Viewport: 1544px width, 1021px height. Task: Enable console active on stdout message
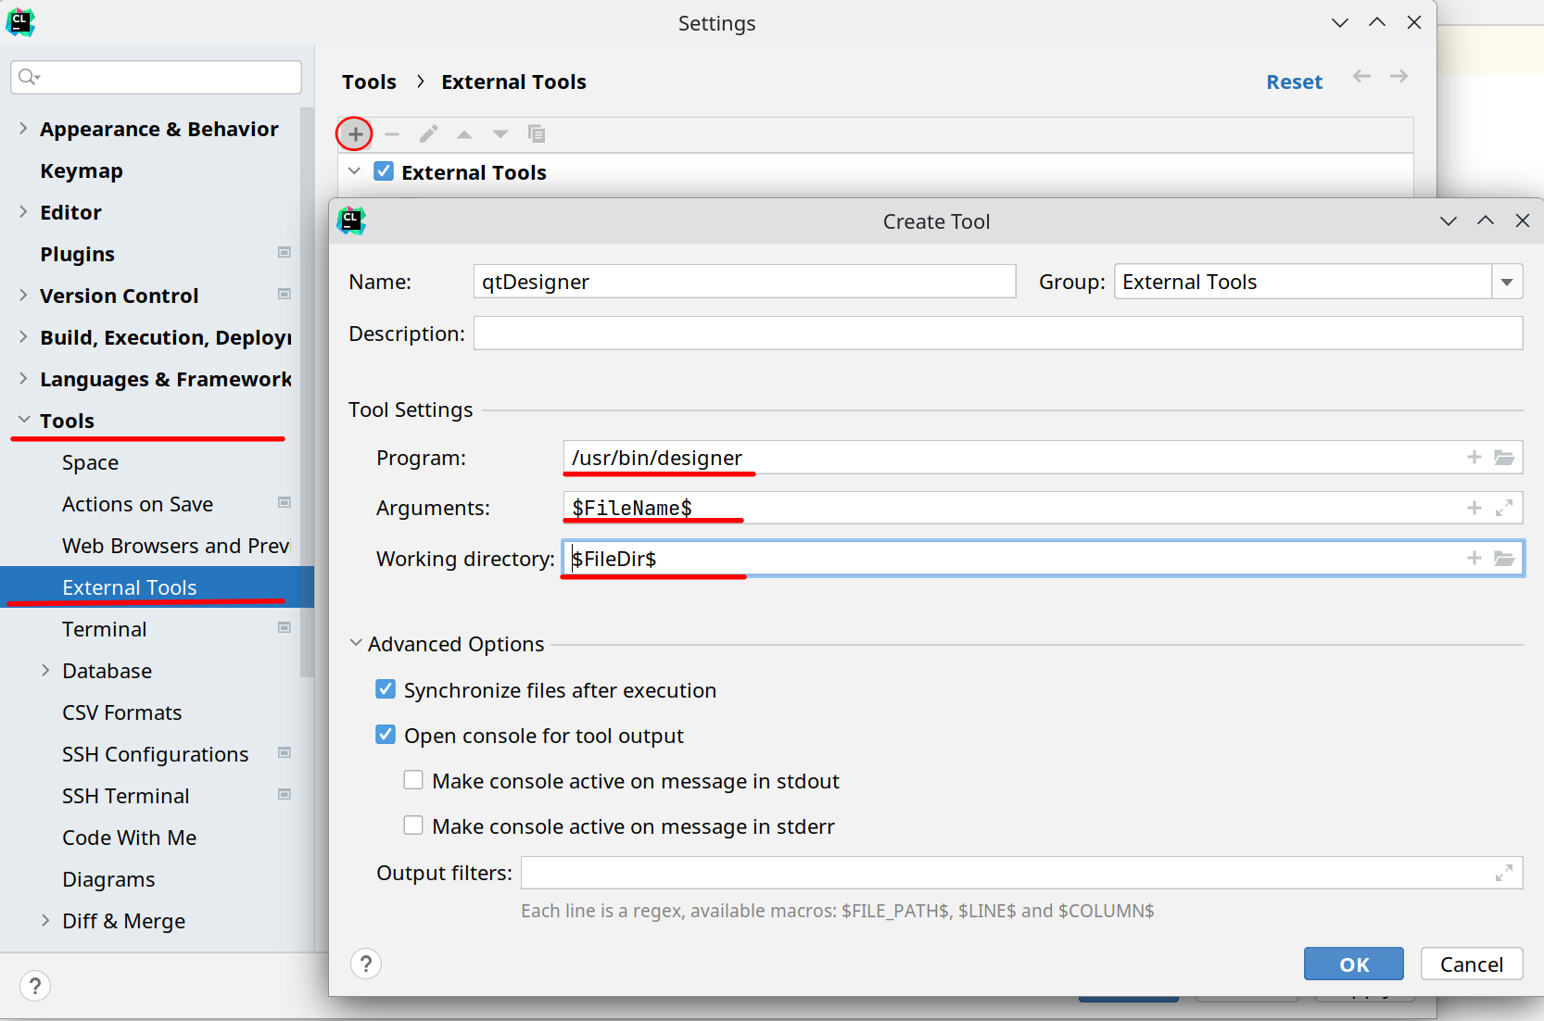tap(413, 780)
